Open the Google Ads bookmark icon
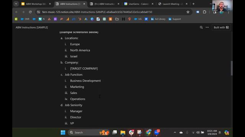245x137 pixels. [86, 19]
